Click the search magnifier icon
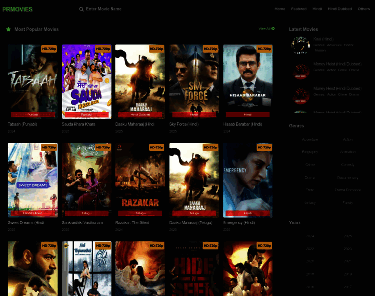This screenshot has width=375, height=296. 81,9
